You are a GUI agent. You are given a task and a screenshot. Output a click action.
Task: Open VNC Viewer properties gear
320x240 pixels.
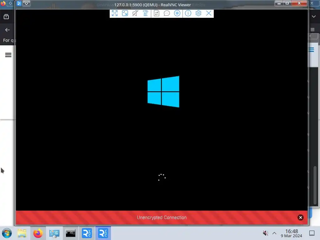coord(198,13)
